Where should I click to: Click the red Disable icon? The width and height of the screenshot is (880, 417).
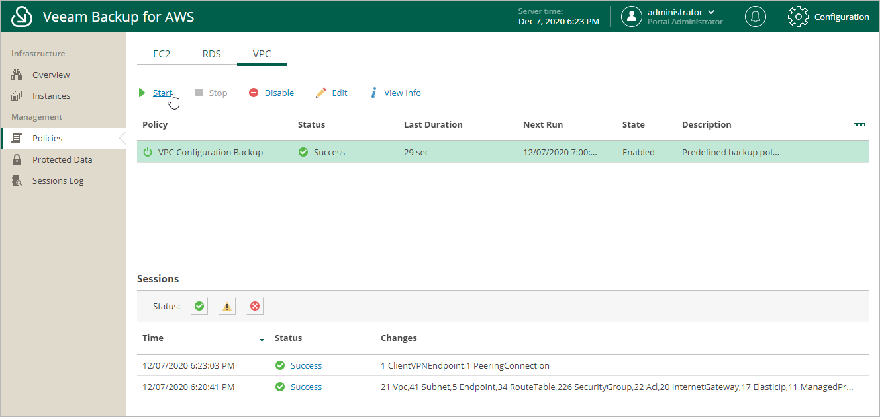pos(254,93)
